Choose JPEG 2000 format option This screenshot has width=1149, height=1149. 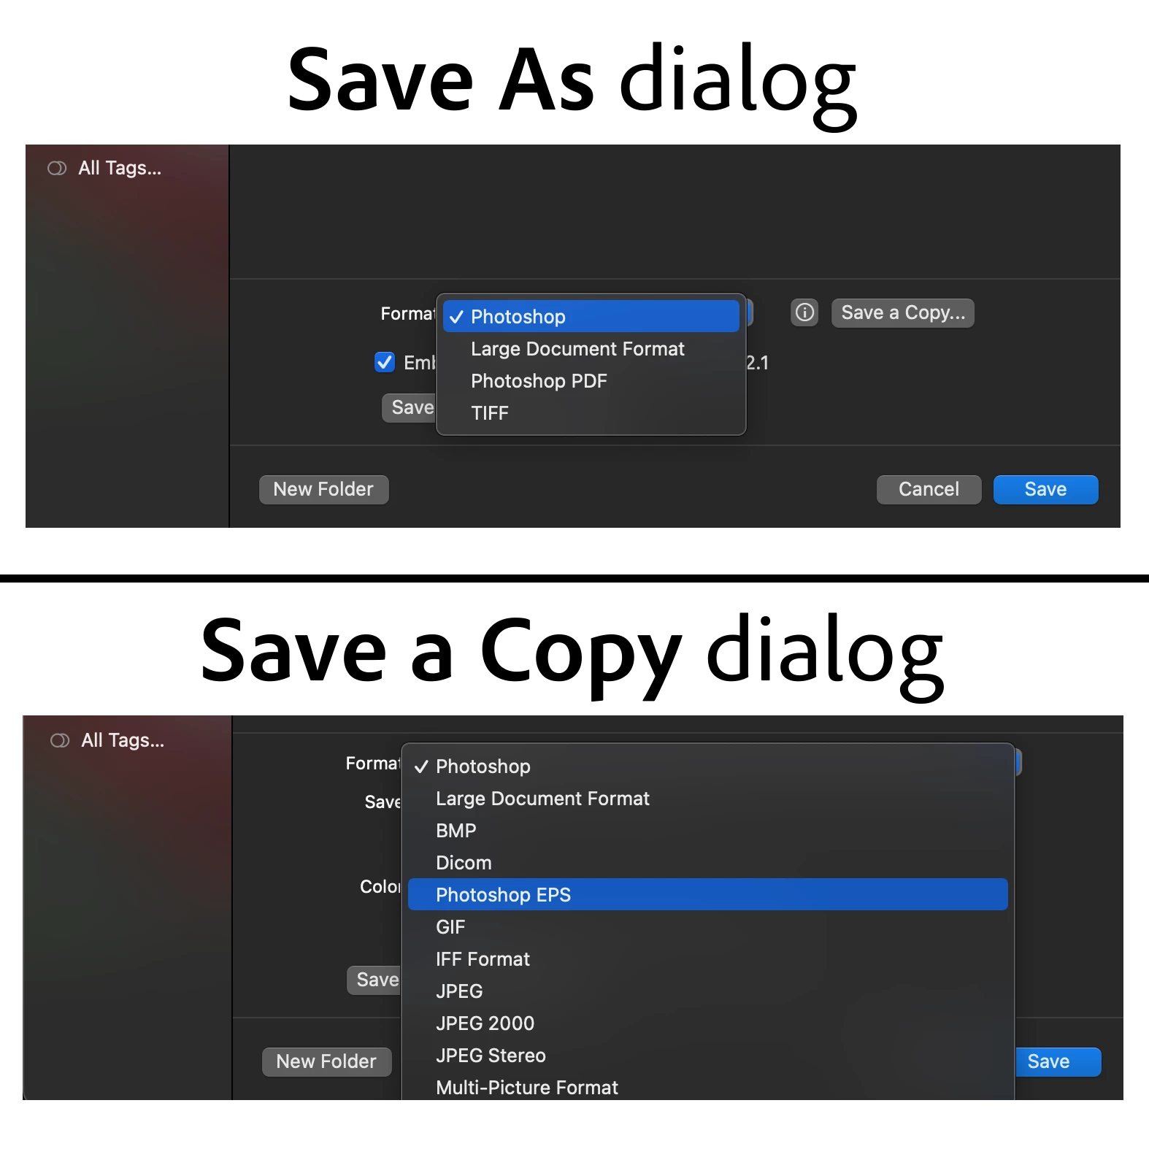708,1023
